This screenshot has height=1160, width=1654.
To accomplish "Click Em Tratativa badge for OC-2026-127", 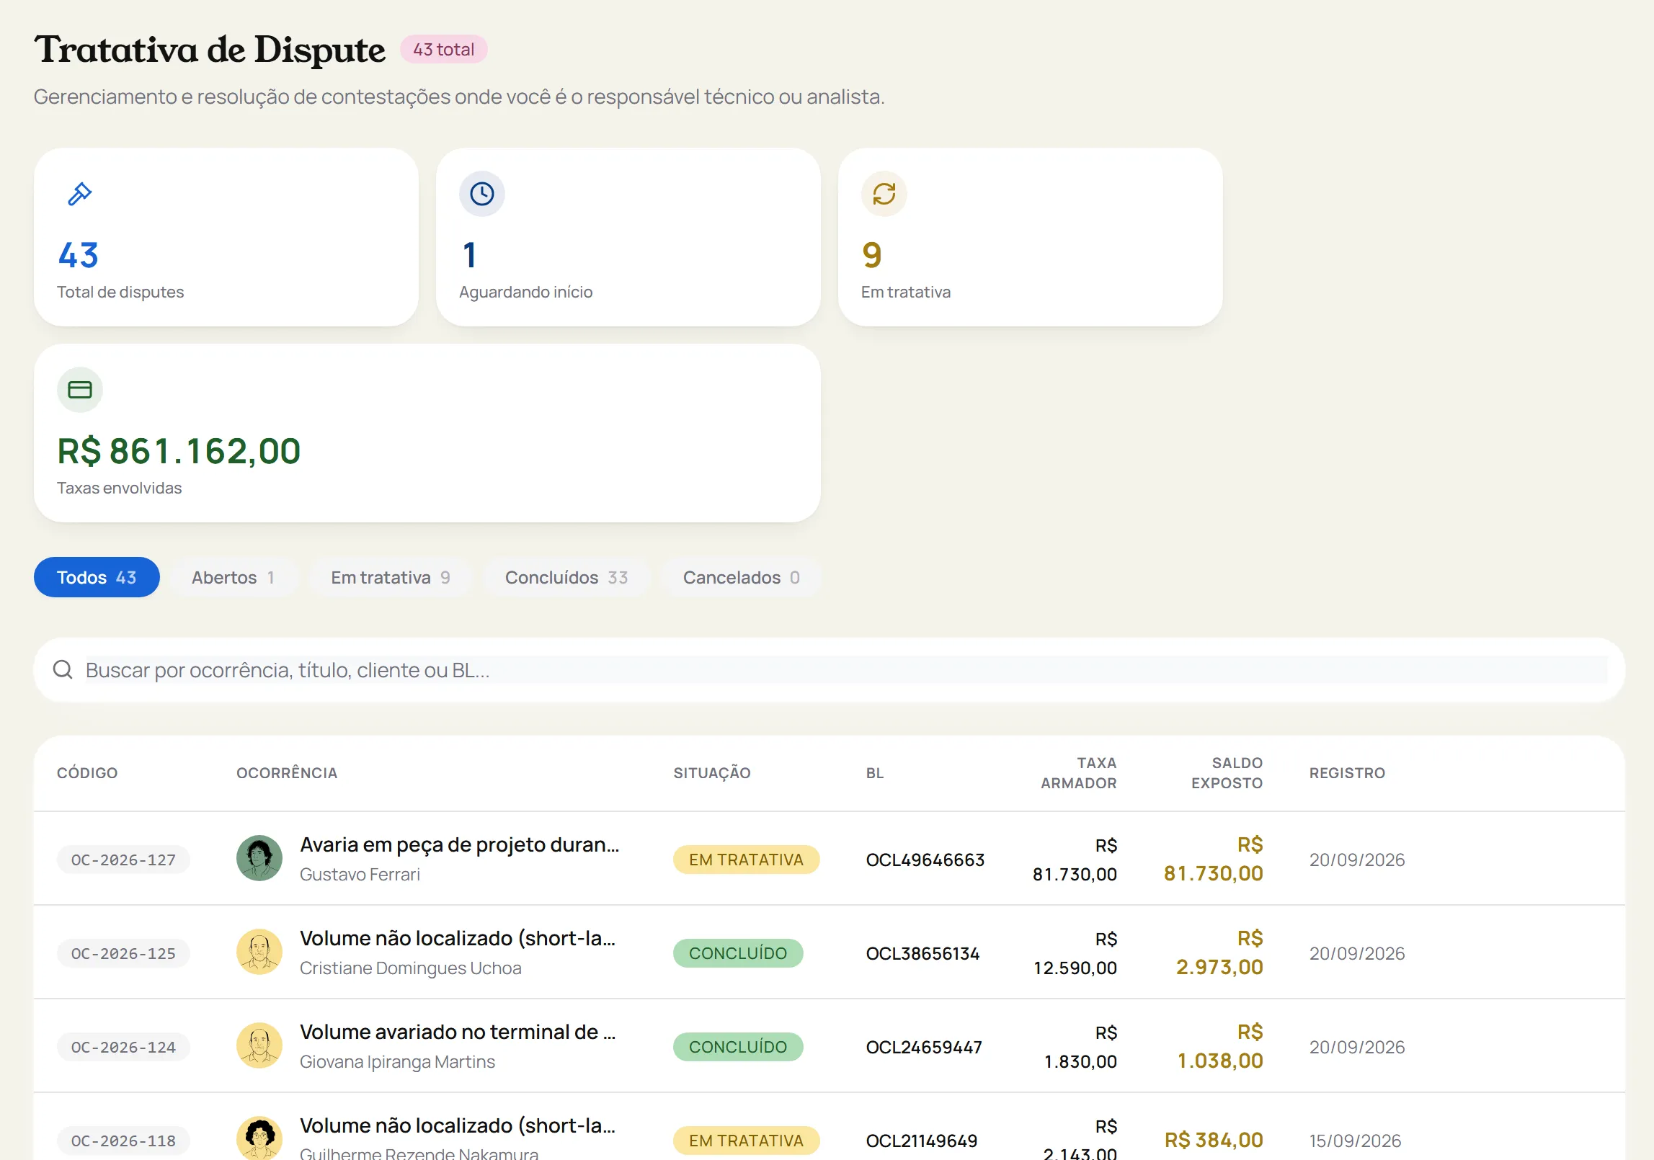I will (x=746, y=860).
